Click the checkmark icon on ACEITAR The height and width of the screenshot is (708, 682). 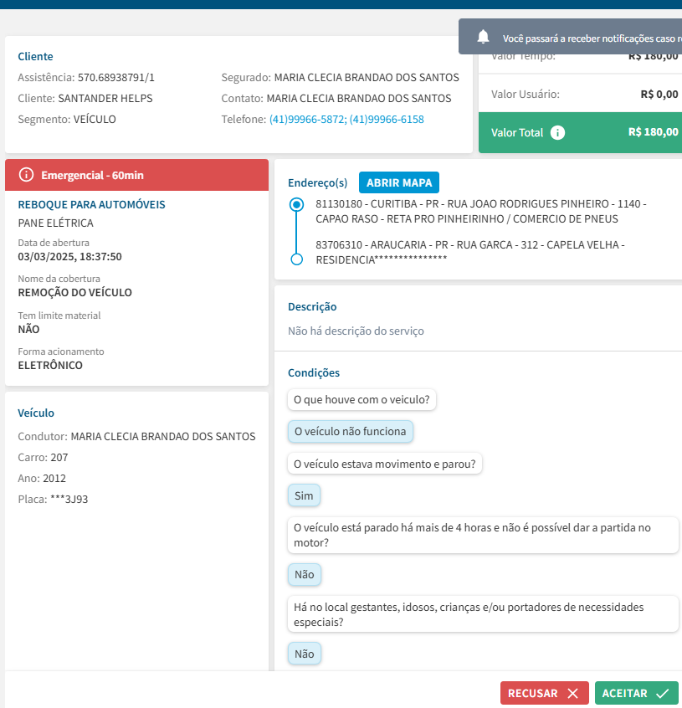pos(662,694)
